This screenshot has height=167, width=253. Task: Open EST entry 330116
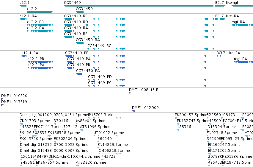point(61,121)
